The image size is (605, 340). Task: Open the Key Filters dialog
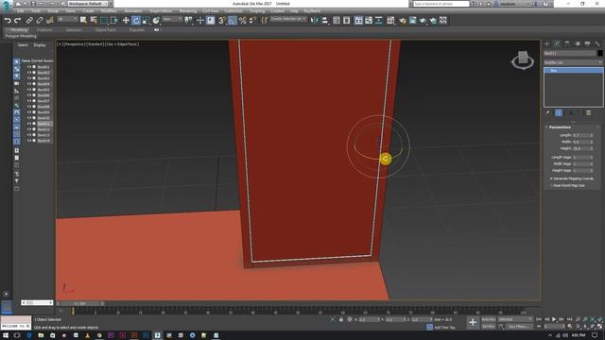(x=519, y=327)
